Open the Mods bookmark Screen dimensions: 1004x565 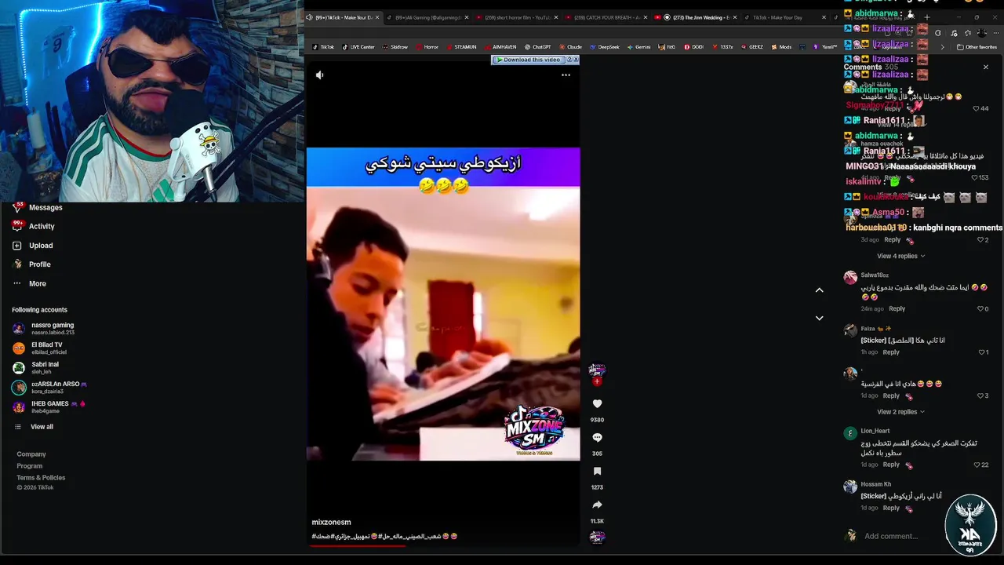(781, 47)
